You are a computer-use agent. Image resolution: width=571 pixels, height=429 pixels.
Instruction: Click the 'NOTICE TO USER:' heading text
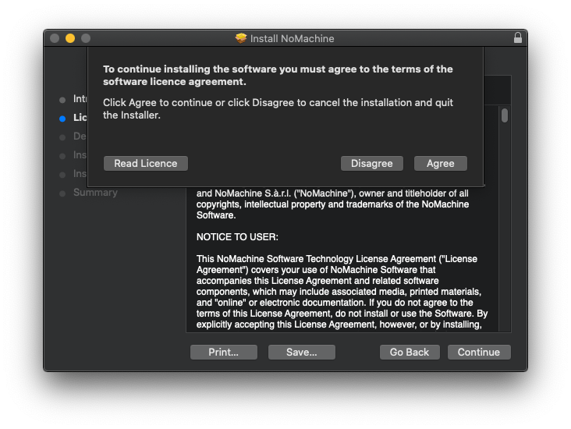pyautogui.click(x=237, y=237)
